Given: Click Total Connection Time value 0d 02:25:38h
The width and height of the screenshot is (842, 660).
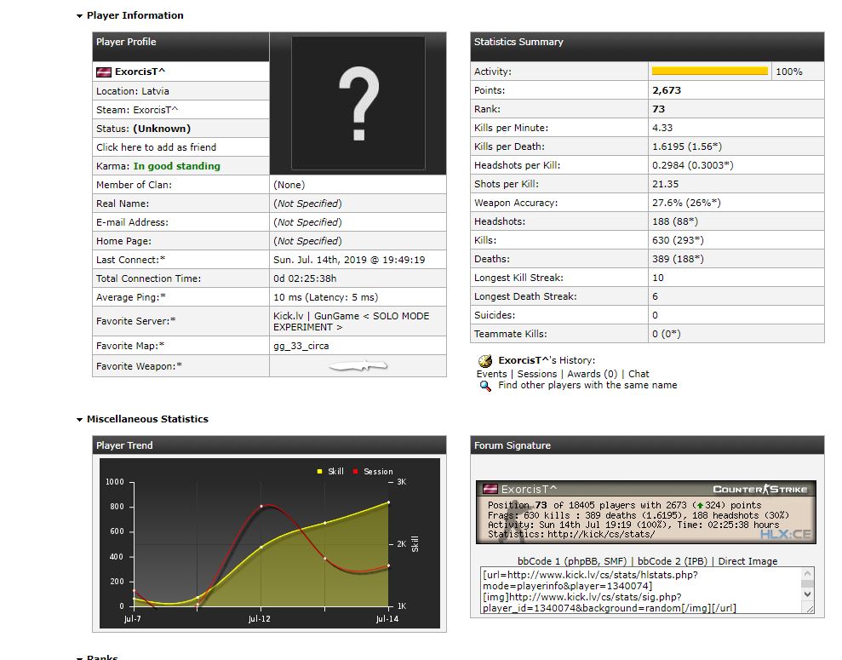Looking at the screenshot, I should [x=305, y=278].
